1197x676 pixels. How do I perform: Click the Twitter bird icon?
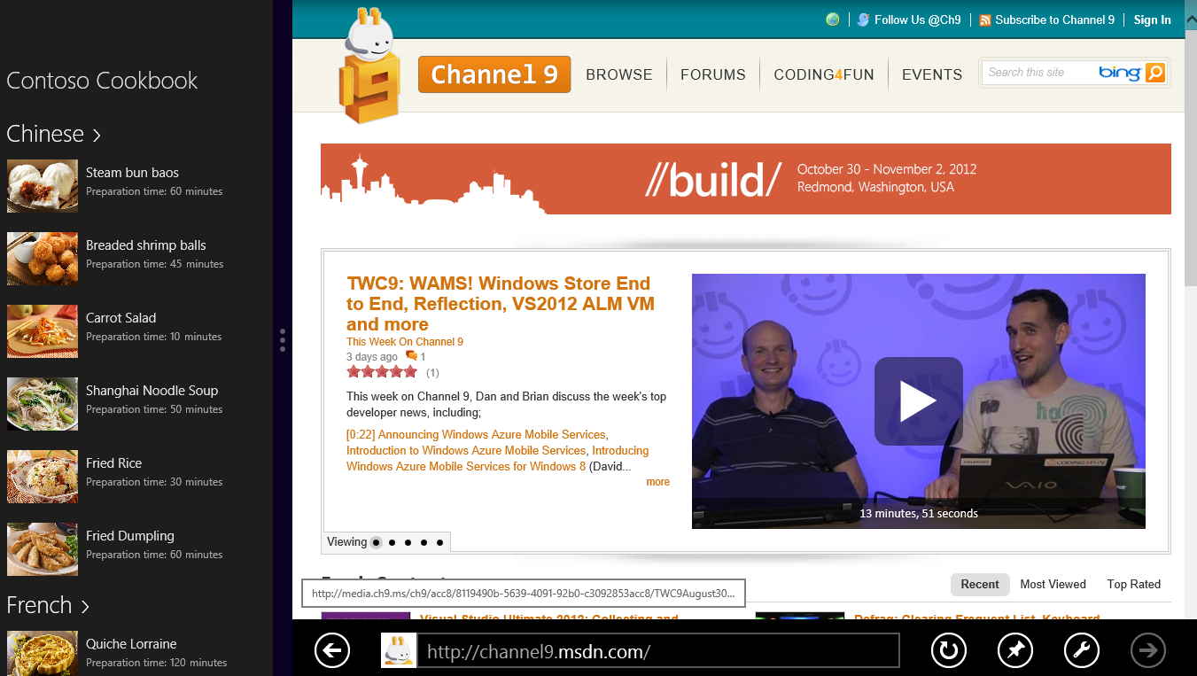[863, 19]
